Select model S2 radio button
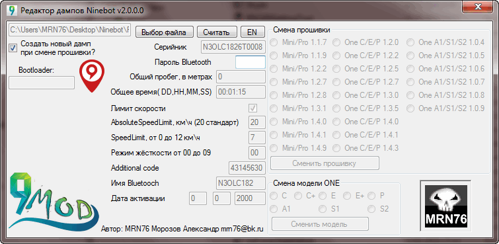 click(371, 209)
